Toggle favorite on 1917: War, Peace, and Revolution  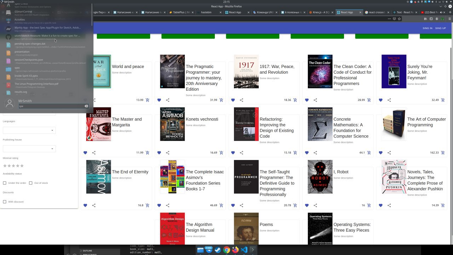pos(233,100)
